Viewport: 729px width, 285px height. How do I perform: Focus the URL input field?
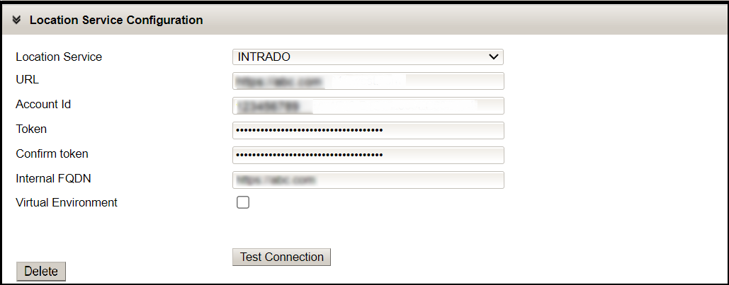[368, 81]
